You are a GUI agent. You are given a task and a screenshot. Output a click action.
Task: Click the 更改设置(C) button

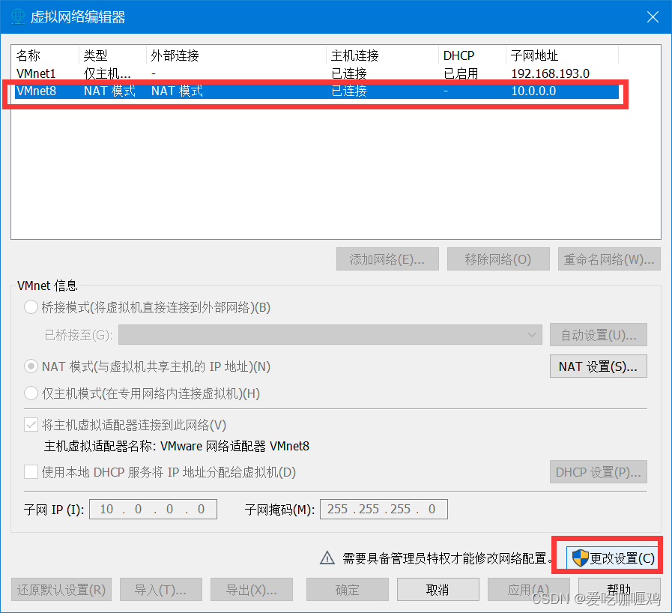coord(613,558)
